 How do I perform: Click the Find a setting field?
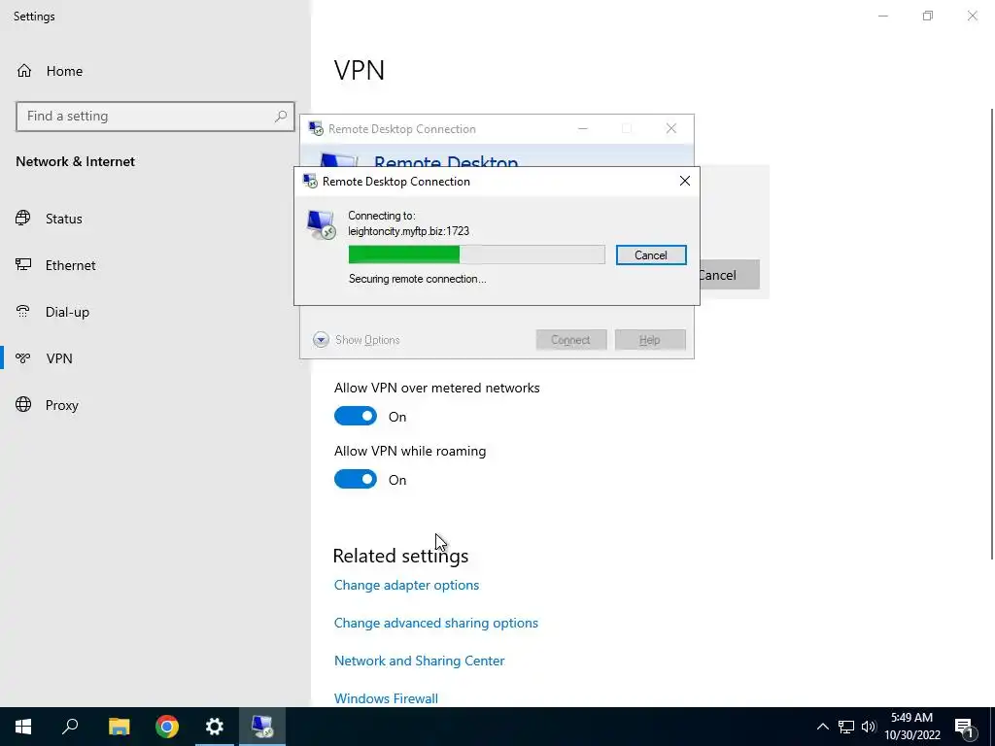tap(155, 117)
